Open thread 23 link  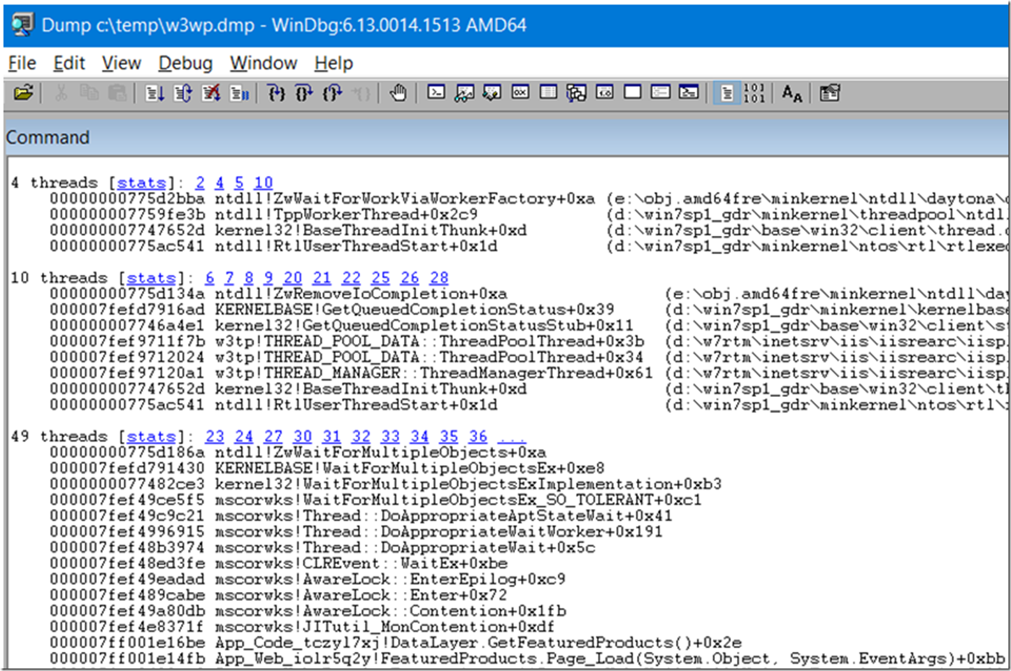pos(215,437)
